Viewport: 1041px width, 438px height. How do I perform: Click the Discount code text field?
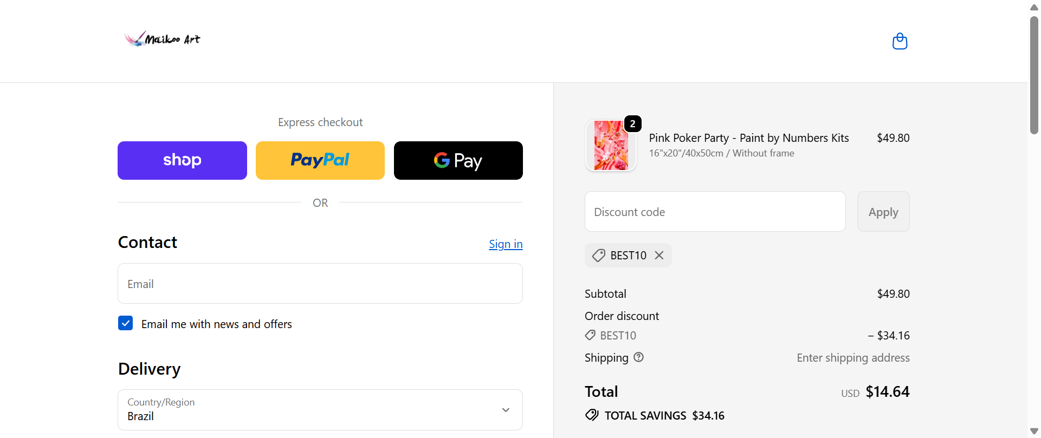pyautogui.click(x=715, y=212)
